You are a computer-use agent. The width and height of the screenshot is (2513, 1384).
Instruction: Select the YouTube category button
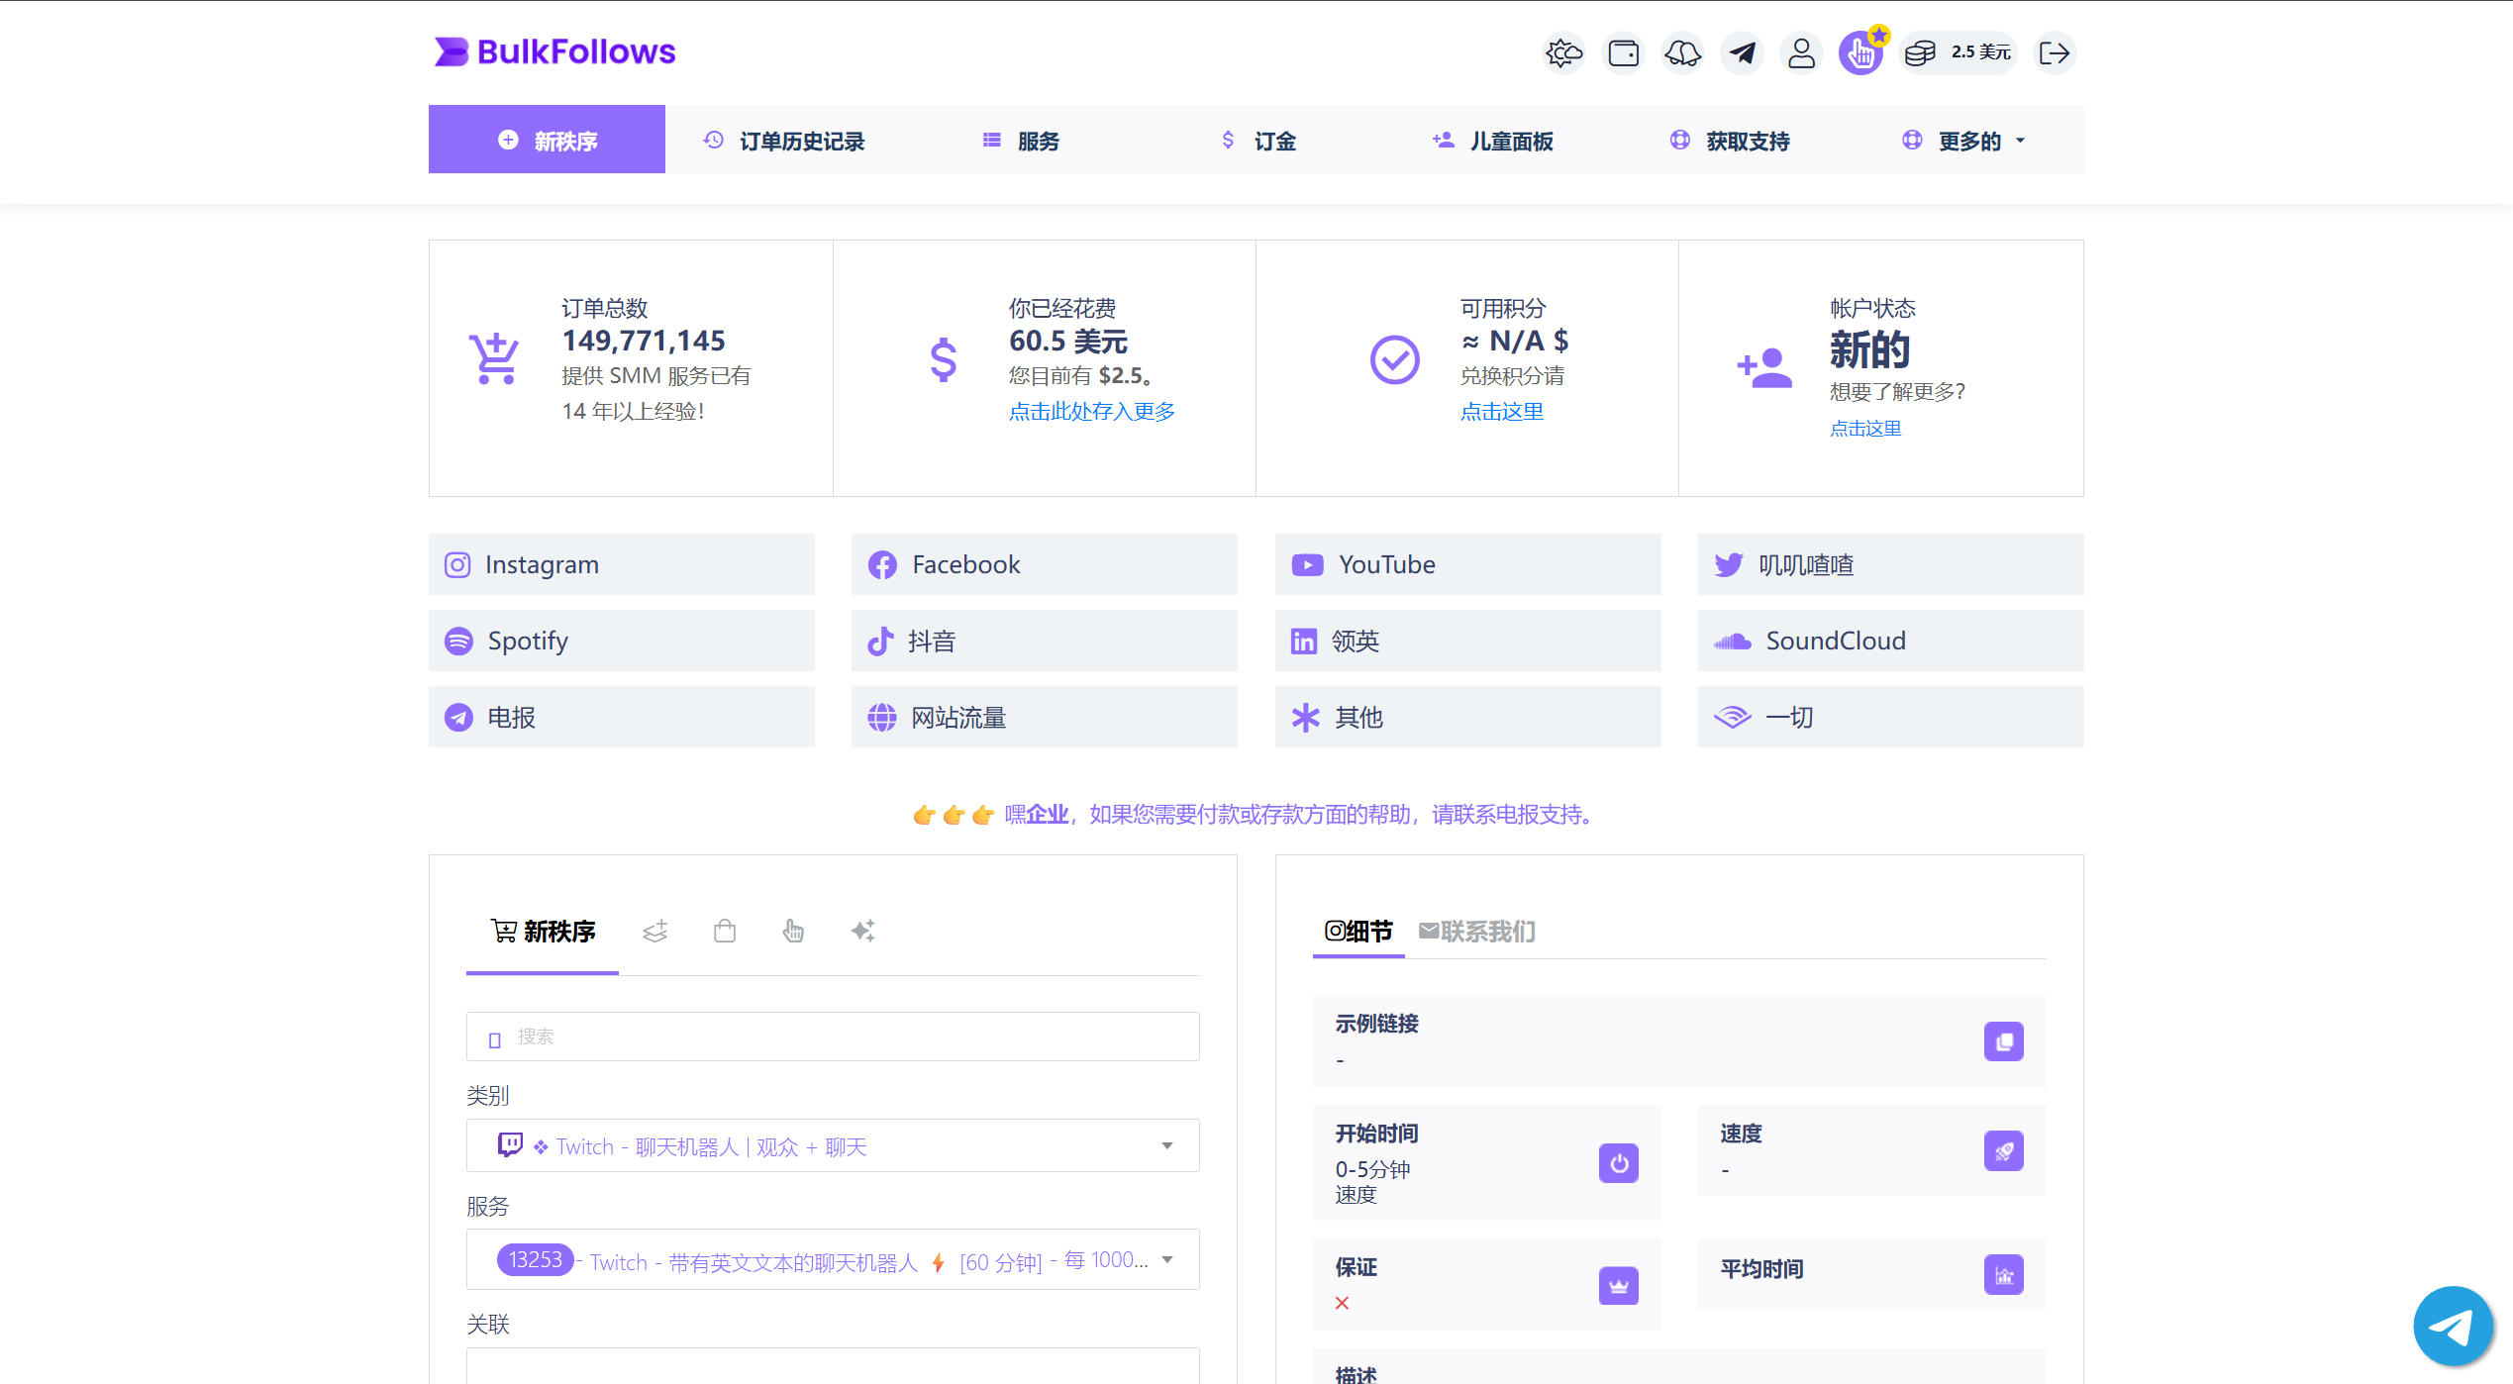[1468, 564]
